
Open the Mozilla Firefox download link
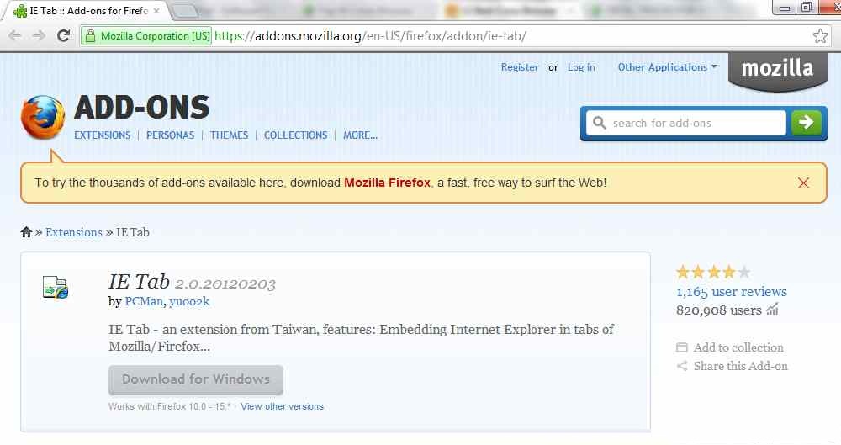tap(387, 183)
